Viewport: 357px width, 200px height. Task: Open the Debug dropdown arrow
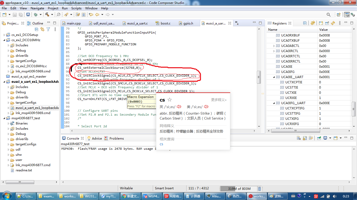pos(41,15)
